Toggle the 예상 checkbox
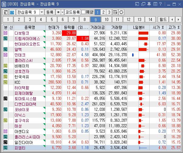 point(83,12)
